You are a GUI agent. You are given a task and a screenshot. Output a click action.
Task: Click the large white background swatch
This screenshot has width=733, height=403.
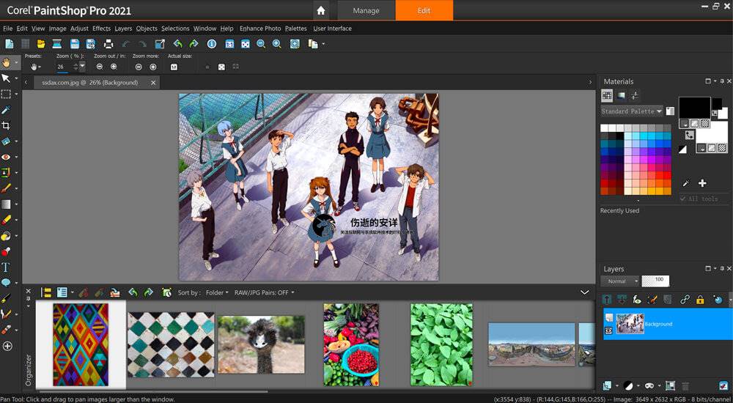tap(711, 136)
